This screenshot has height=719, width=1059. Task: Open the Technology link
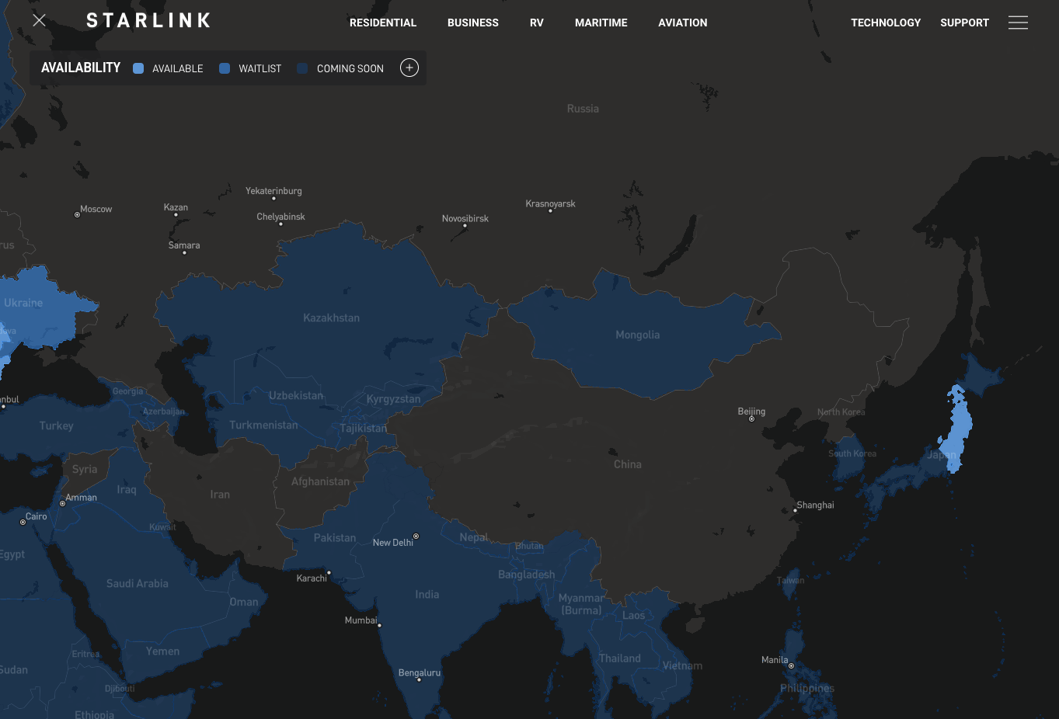click(886, 23)
